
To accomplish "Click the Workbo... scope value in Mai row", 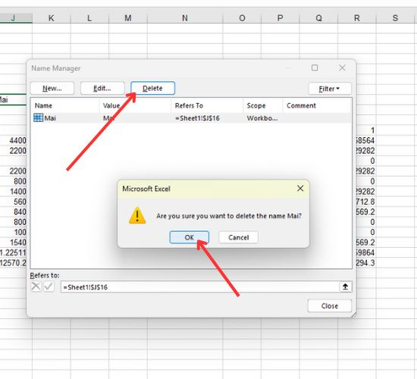I will (262, 118).
